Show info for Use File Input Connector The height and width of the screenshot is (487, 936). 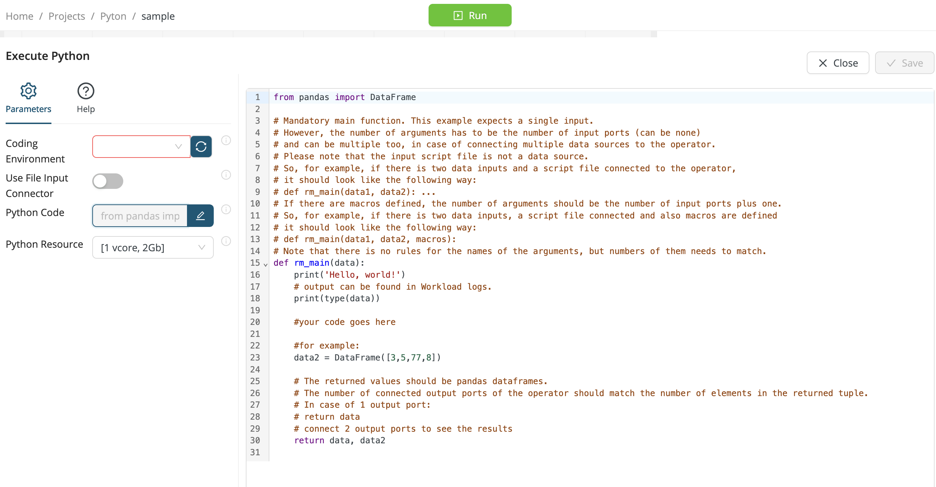226,175
